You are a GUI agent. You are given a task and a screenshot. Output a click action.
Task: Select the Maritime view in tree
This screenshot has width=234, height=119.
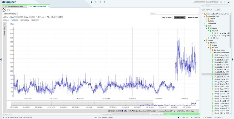click(x=213, y=43)
